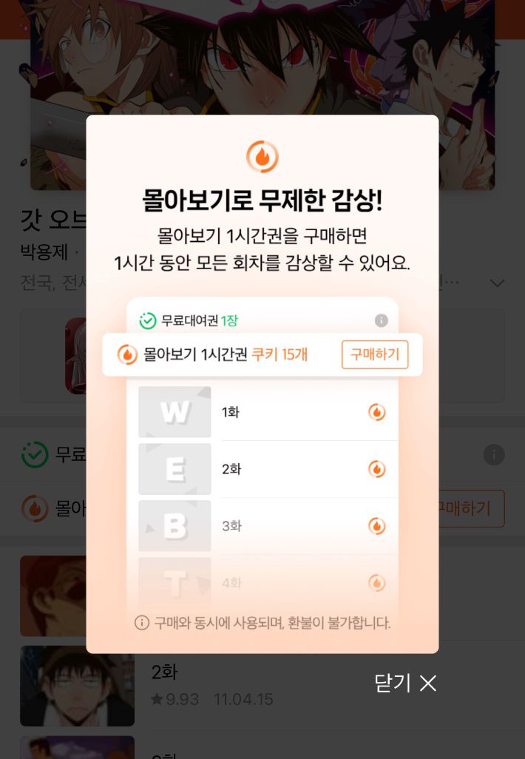Tap the flame logo atop the popup
The image size is (525, 759).
click(262, 156)
